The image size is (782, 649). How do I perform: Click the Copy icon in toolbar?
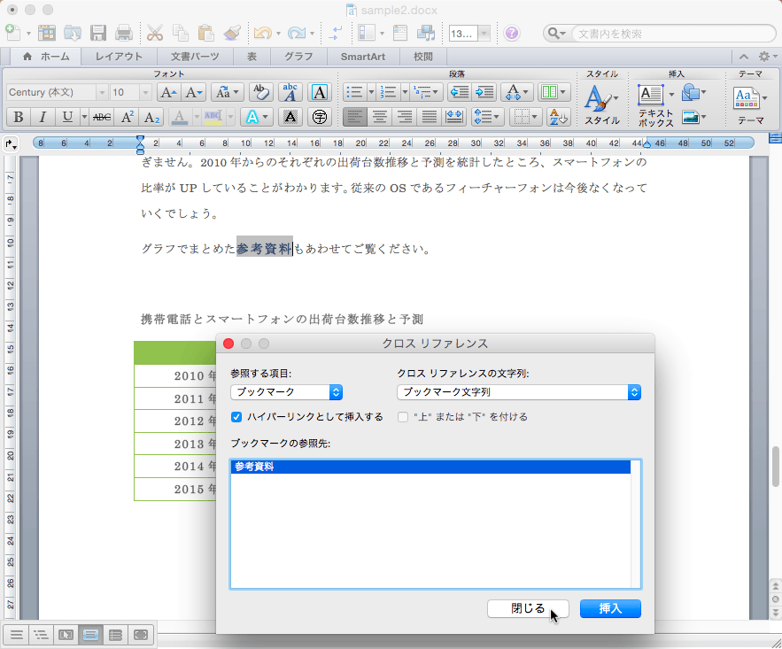(x=180, y=33)
